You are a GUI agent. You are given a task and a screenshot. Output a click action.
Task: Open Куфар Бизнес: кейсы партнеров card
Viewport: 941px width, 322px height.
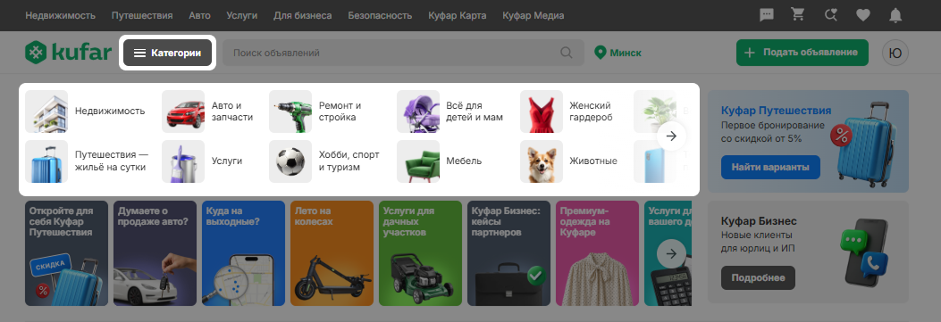(508, 253)
